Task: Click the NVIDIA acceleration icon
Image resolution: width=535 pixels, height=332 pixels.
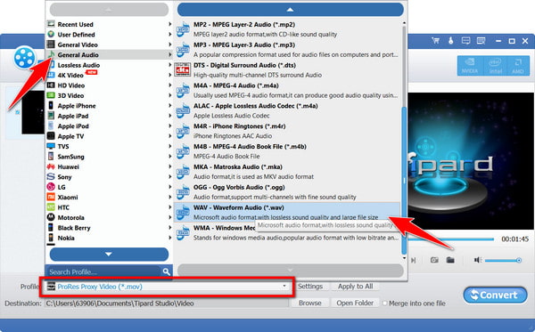Action: pos(470,66)
